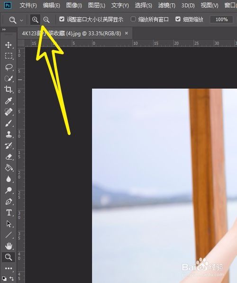Select the Horizontal Type tool
Viewport: 237px width, 283px height.
pos(9,213)
